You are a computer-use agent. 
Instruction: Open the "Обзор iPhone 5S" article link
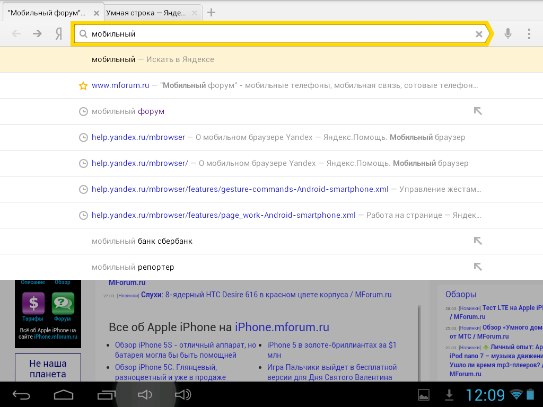coord(185,350)
